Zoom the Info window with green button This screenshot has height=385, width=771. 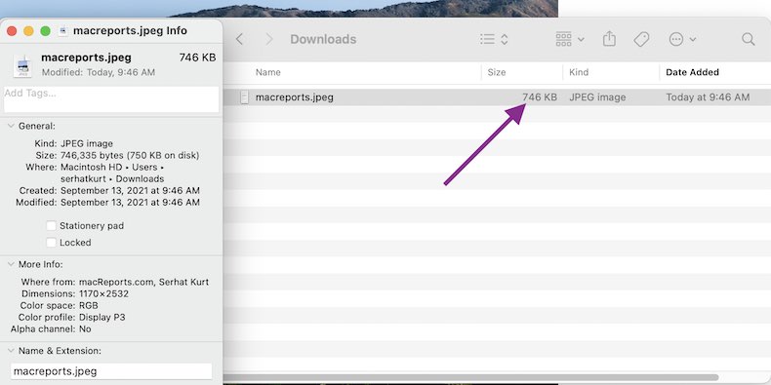tap(45, 31)
